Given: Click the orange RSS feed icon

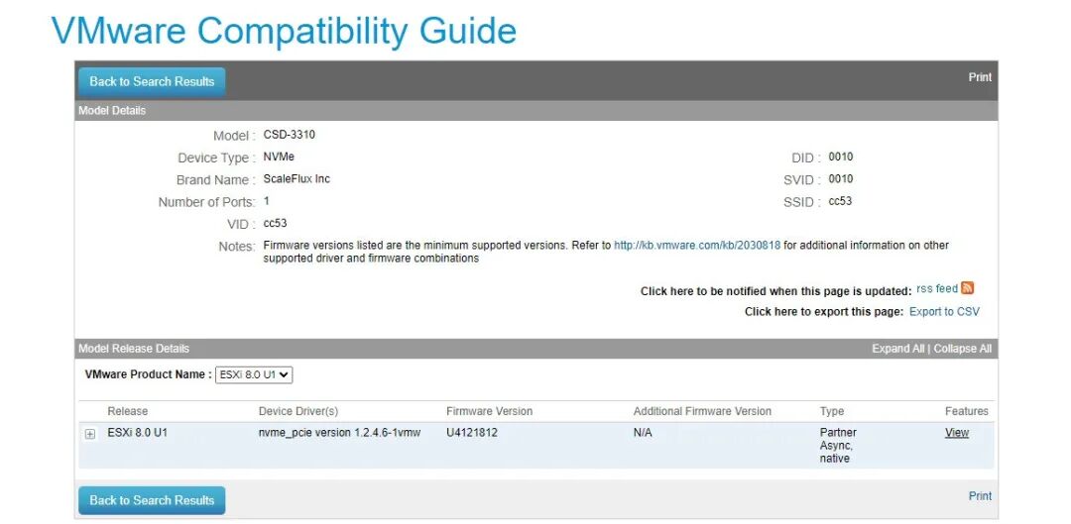Looking at the screenshot, I should pyautogui.click(x=967, y=288).
